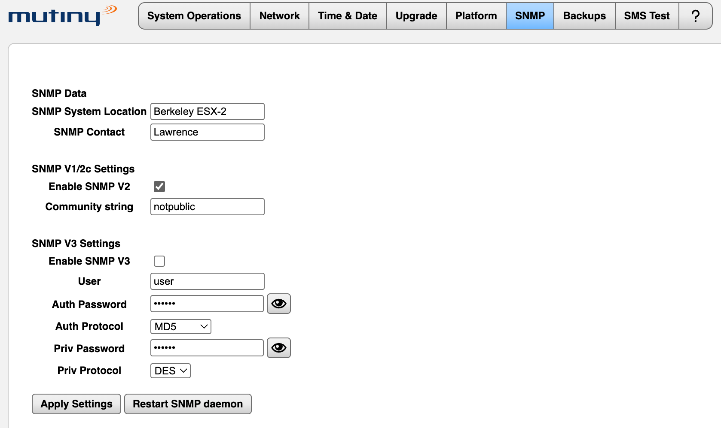Image resolution: width=721 pixels, height=428 pixels.
Task: Click the Apply Settings button
Action: 76,404
